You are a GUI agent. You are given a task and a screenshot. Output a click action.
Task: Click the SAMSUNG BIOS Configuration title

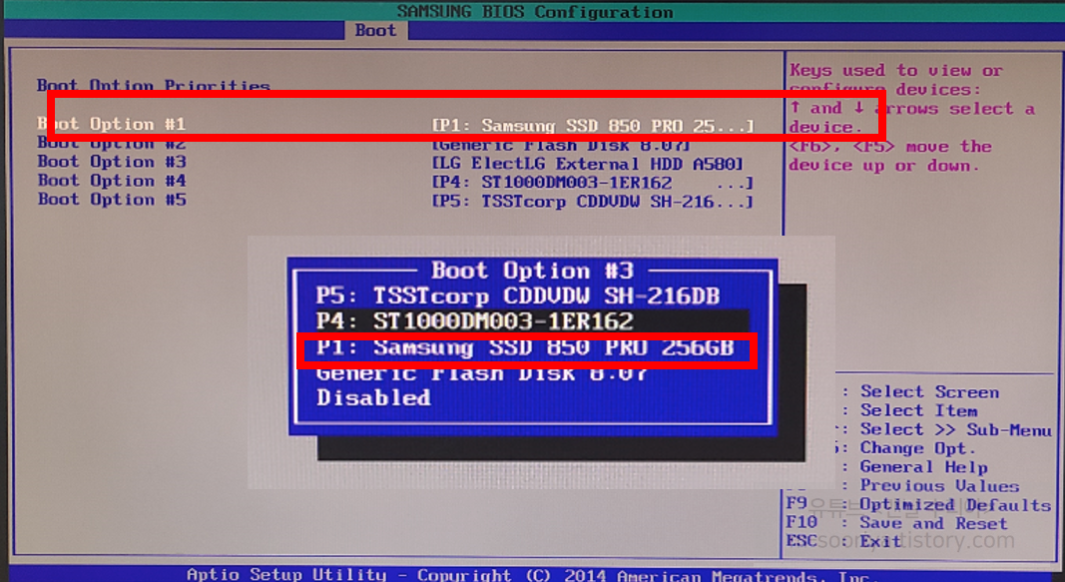(x=535, y=12)
